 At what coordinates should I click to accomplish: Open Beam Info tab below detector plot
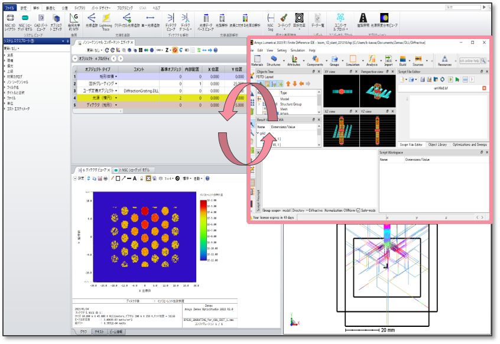point(116,332)
